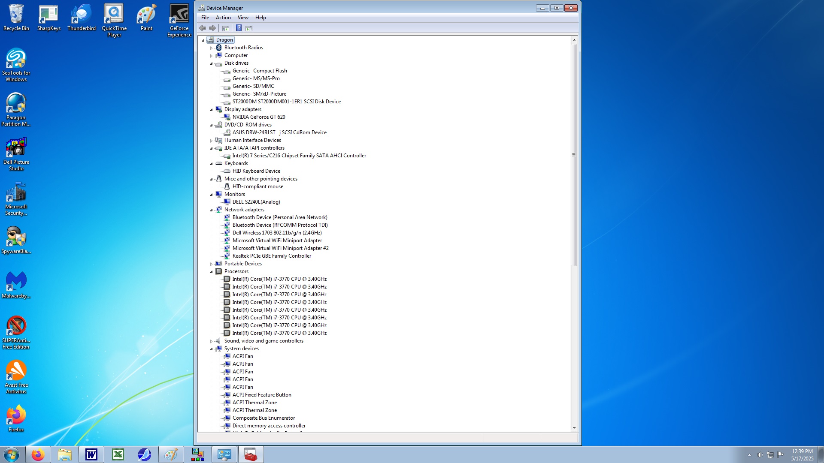This screenshot has height=463, width=824.
Task: Select NVIDIA GeForce GT 620 device
Action: click(259, 117)
